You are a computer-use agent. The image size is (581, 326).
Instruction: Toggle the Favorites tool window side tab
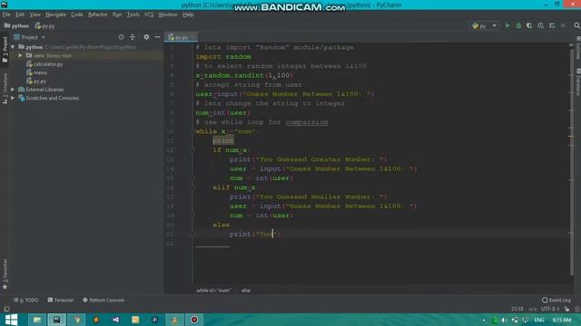click(x=5, y=273)
